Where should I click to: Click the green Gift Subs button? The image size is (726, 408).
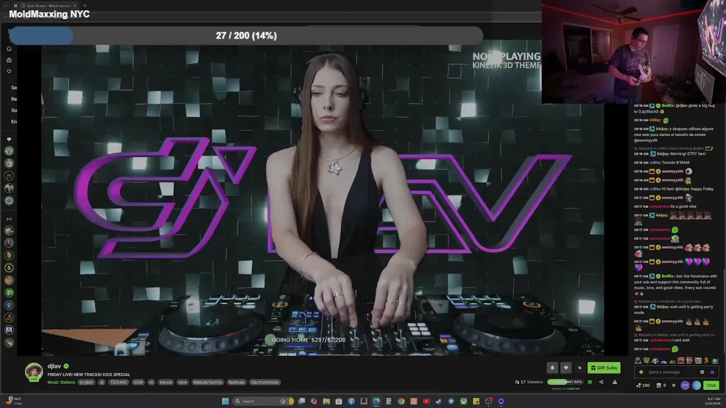[603, 368]
